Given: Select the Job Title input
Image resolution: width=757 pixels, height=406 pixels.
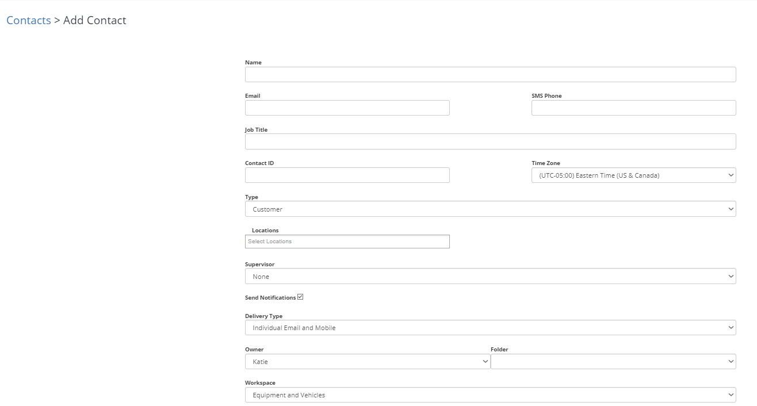Looking at the screenshot, I should tap(491, 141).
